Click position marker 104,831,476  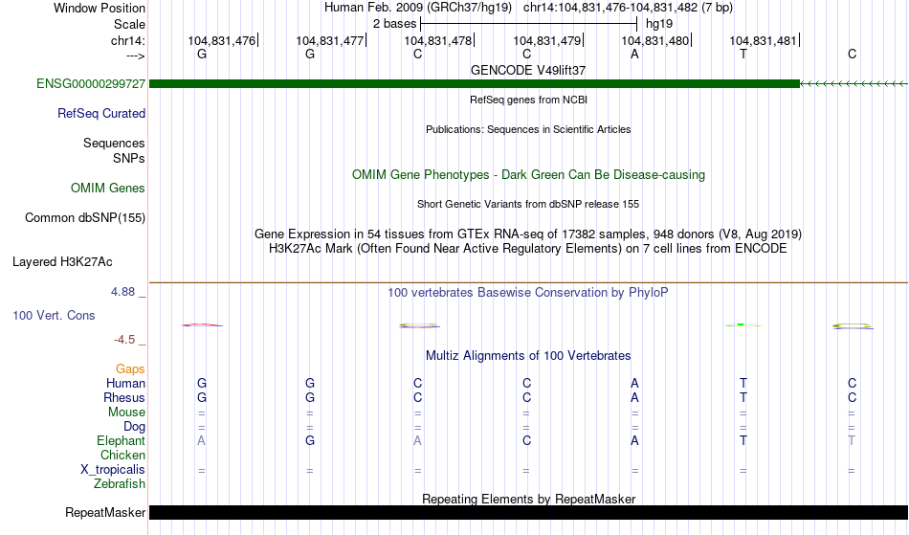pos(221,40)
